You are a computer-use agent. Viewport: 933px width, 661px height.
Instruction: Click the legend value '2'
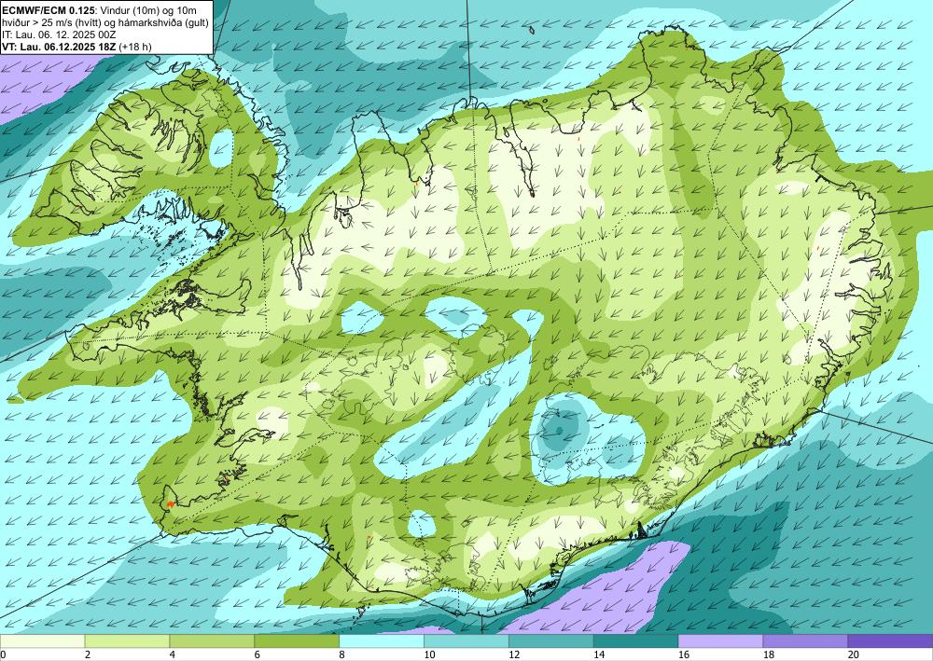[x=88, y=654]
